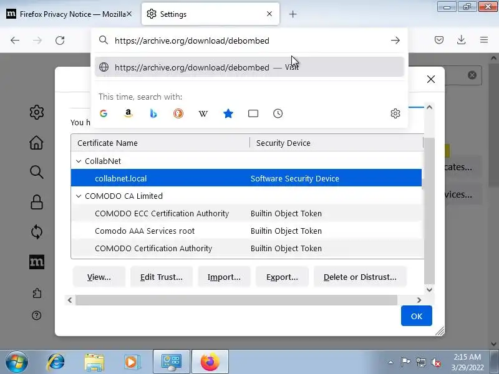Visit archive.org/download/debombed suggestion
The width and height of the screenshot is (499, 374).
coord(249,67)
